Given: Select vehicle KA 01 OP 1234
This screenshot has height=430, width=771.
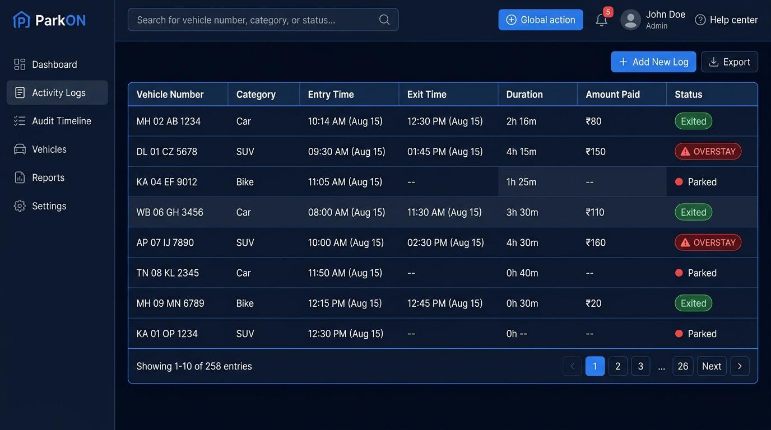Looking at the screenshot, I should 167,334.
